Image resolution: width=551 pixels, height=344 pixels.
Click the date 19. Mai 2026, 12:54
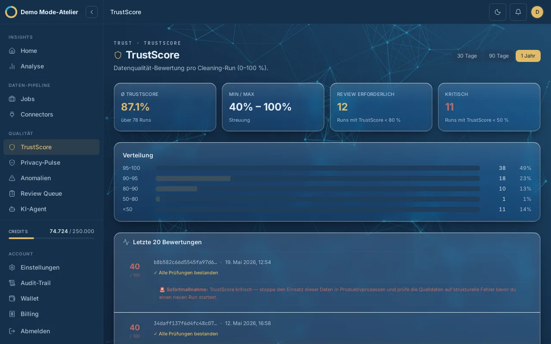click(248, 262)
